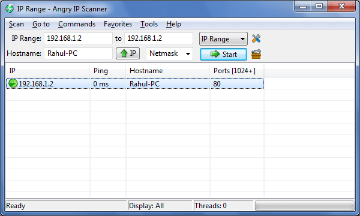The height and width of the screenshot is (216, 360).
Task: Focus the starting IP address field
Action: click(78, 38)
